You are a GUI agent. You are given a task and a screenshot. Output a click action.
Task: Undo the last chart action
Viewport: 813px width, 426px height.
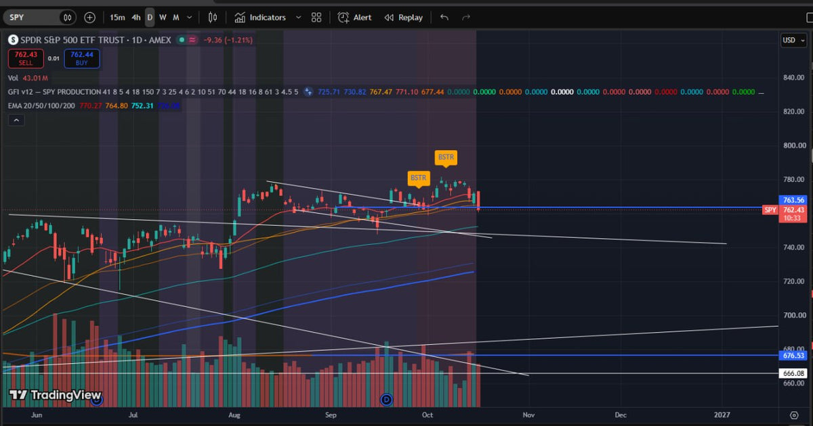click(444, 18)
